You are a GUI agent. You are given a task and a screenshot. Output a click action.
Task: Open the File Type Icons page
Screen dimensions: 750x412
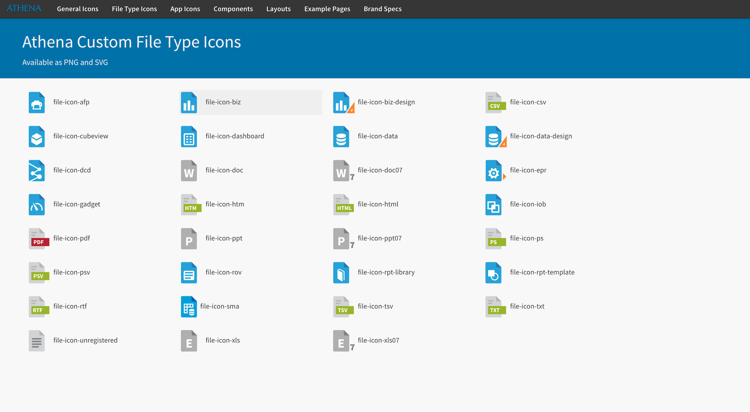tap(134, 9)
